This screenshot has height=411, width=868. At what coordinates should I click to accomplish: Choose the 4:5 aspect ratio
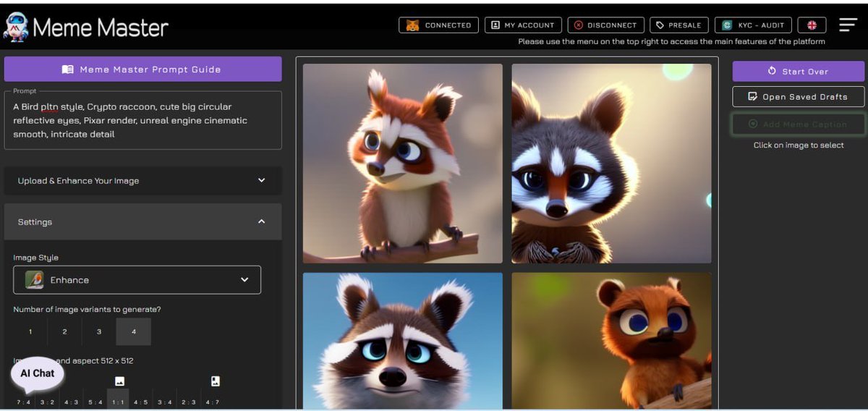click(141, 402)
